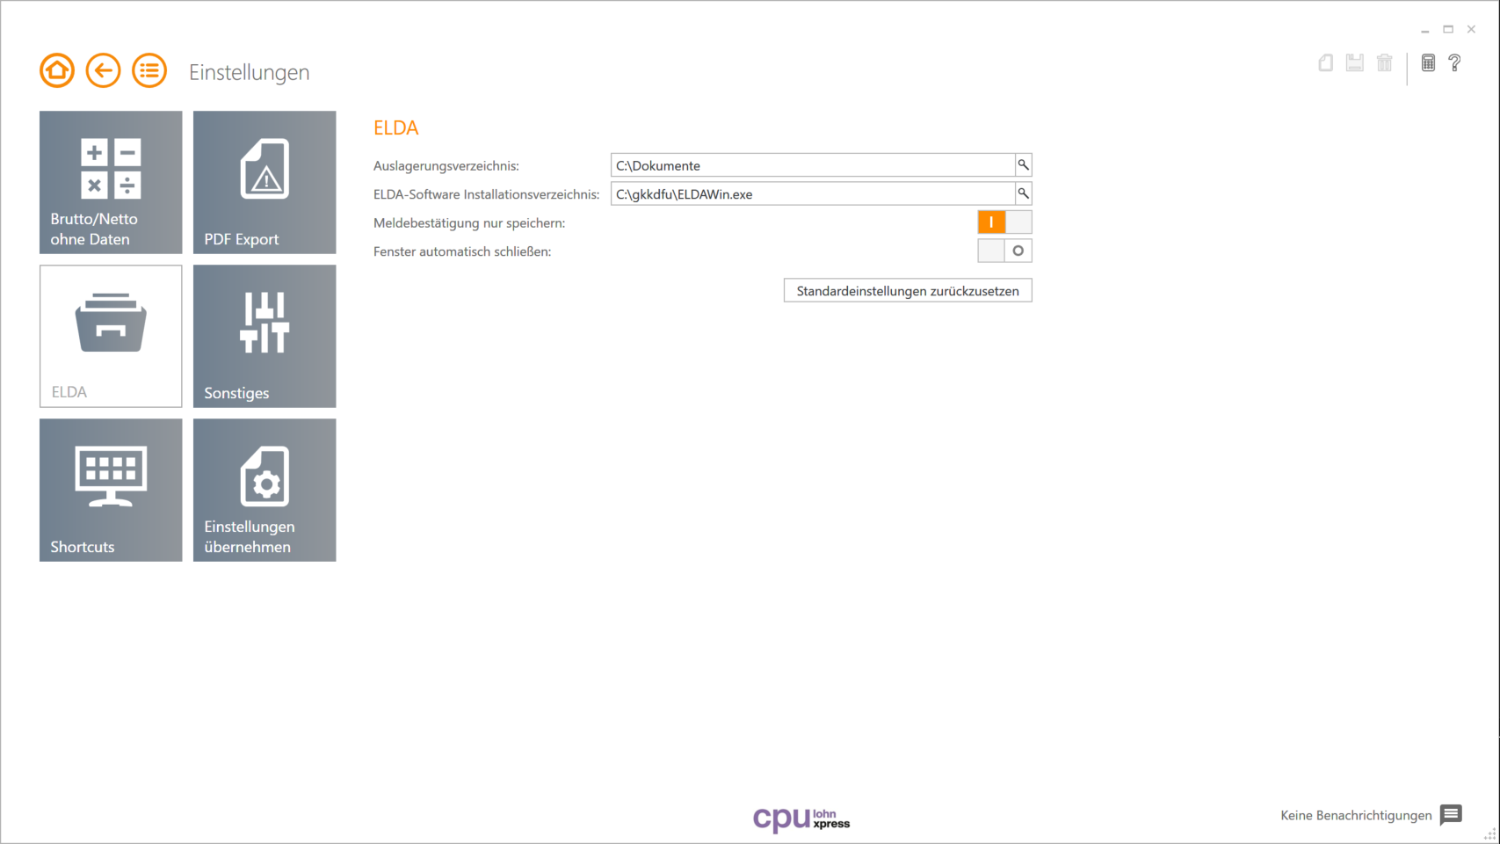Disable Meldebestätigung nur speichern
1500x844 pixels.
[x=1017, y=222]
